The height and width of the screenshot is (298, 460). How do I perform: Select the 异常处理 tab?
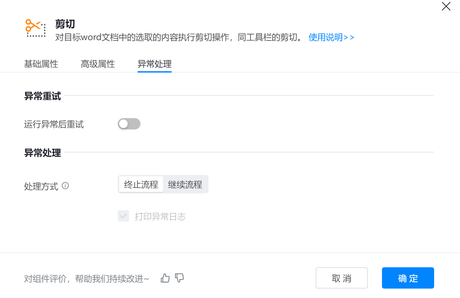(155, 64)
